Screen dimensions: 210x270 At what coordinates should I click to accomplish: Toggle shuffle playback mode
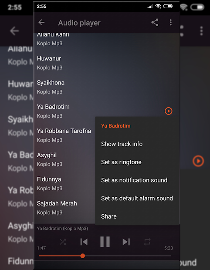[x=63, y=242]
